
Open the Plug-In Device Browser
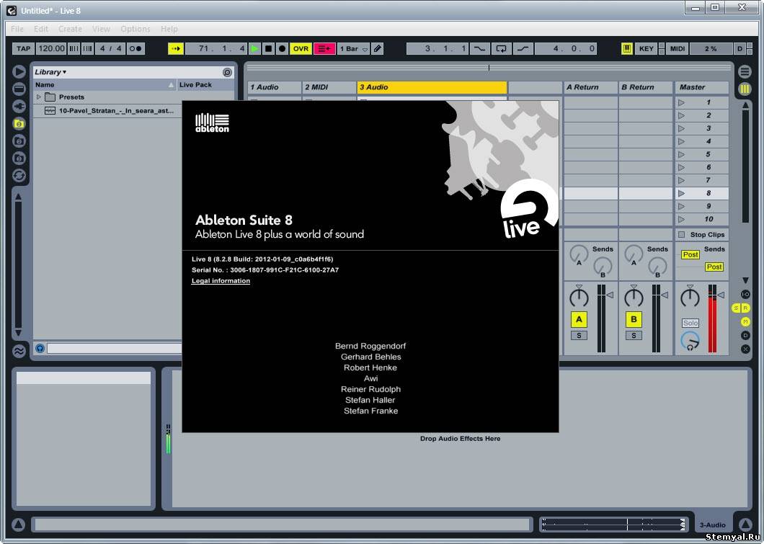click(19, 106)
